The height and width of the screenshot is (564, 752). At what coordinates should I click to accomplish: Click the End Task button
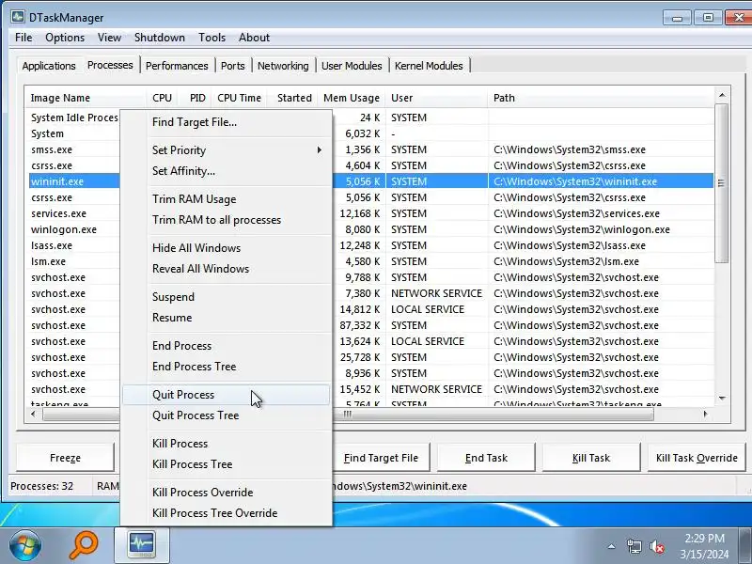click(x=486, y=458)
